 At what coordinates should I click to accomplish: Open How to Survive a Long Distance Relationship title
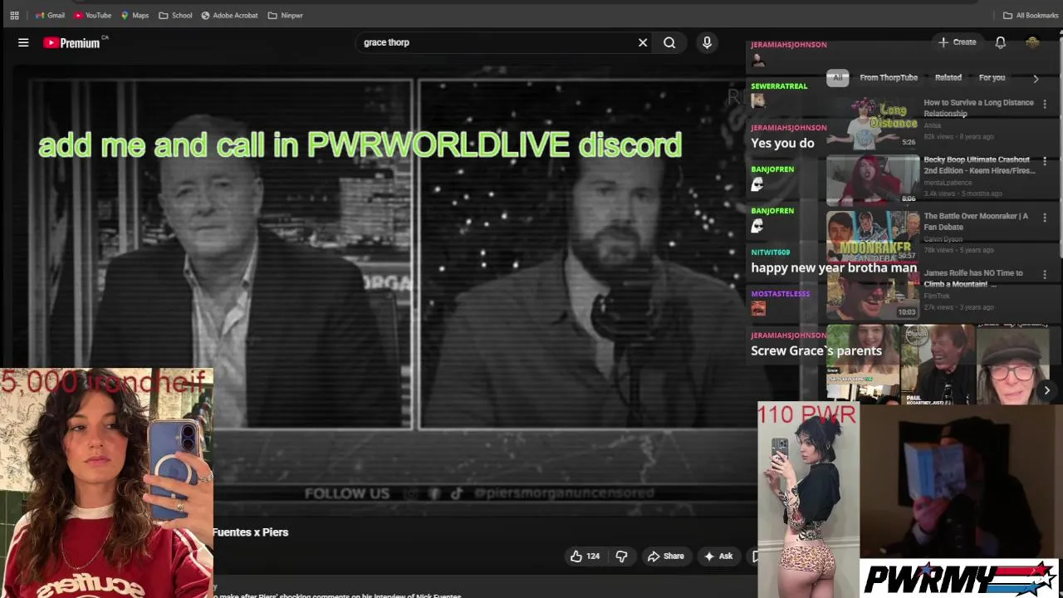click(x=978, y=108)
